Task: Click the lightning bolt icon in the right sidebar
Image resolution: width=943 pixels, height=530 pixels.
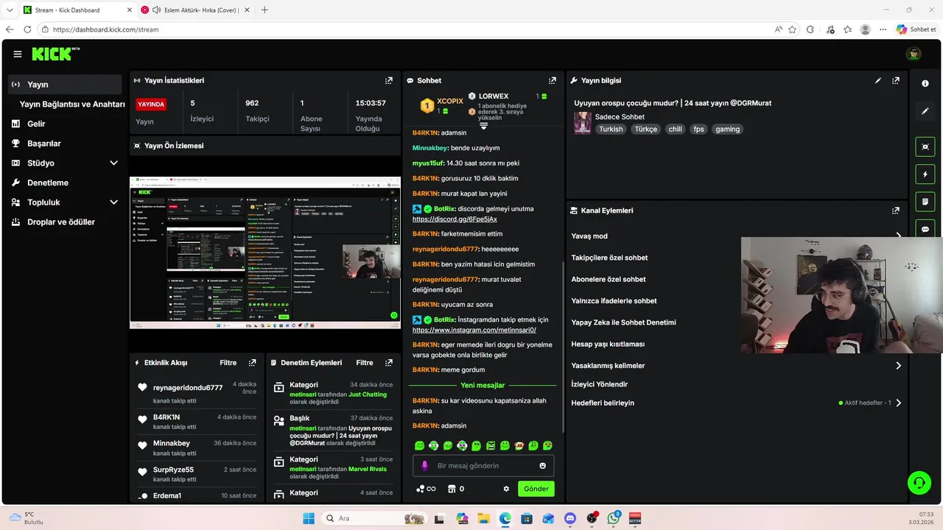Action: (925, 174)
